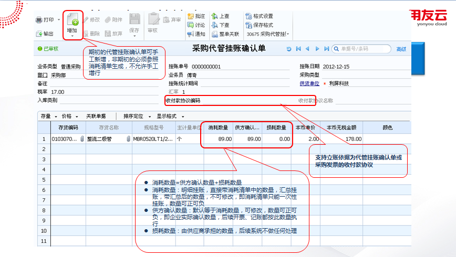This screenshot has width=456, height=257.
Task: Open the 打印 dropdown arrow
Action: (x=59, y=20)
